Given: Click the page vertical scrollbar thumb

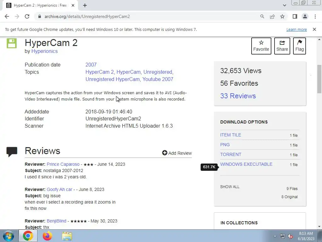Looking at the screenshot, I should coord(319,79).
